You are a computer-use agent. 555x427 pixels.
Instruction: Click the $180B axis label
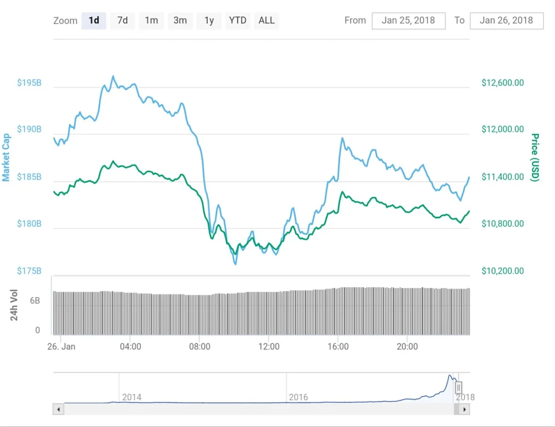29,224
